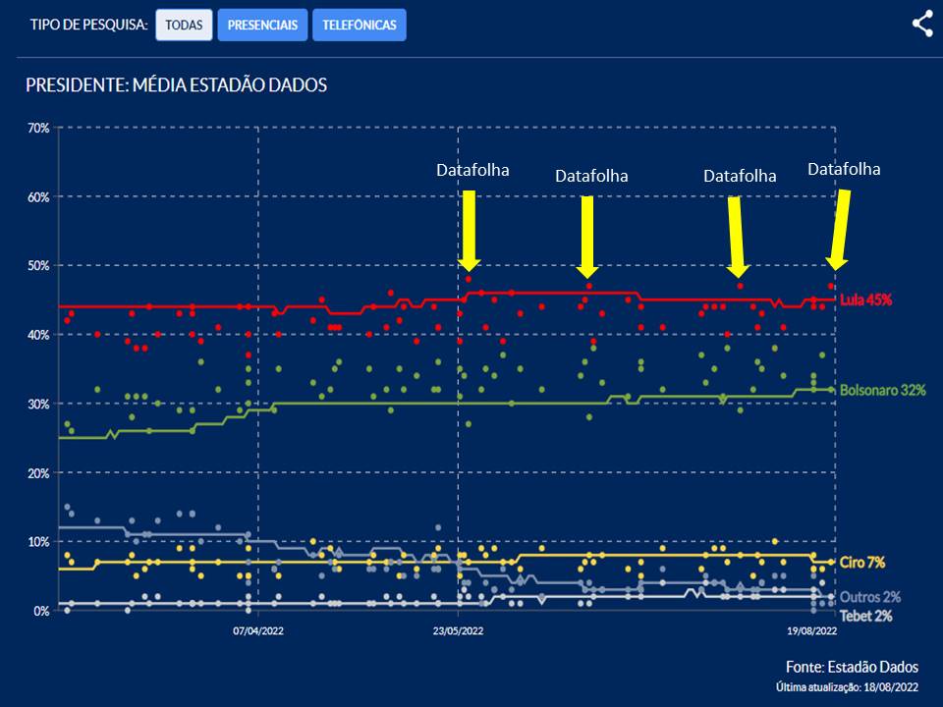Click the chart title Presidente: Média Estadão Dados
This screenshot has width=943, height=707.
point(176,85)
